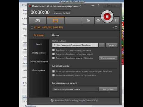The image size is (143, 107).
Task: Select the screen rectangle recording mode tab
Action: click(x=55, y=21)
